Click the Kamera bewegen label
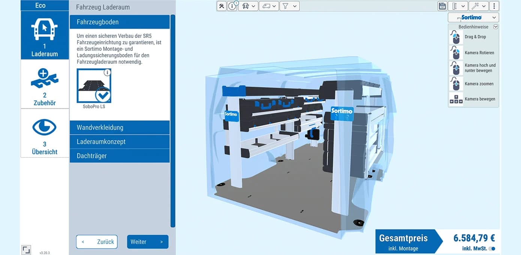 [x=480, y=99]
